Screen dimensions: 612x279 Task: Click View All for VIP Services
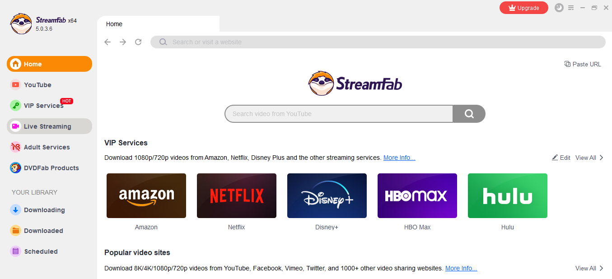coord(589,158)
